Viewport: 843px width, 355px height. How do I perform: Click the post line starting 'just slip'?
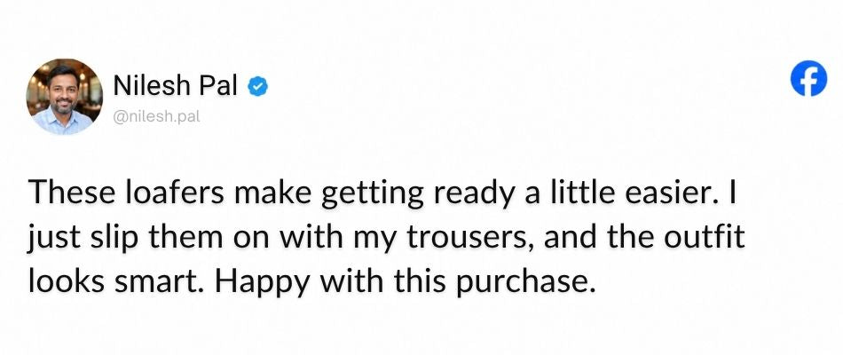coord(386,238)
